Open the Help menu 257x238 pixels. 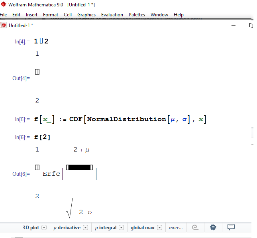point(179,15)
